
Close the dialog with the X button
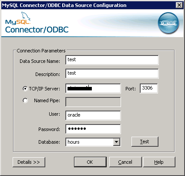coord(179,5)
